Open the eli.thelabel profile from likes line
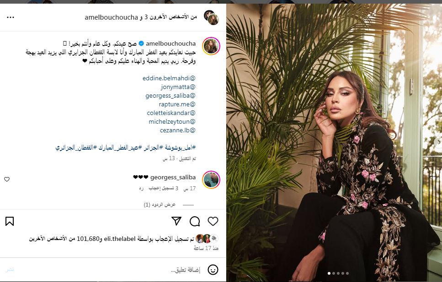This screenshot has height=282, width=442. (x=120, y=239)
